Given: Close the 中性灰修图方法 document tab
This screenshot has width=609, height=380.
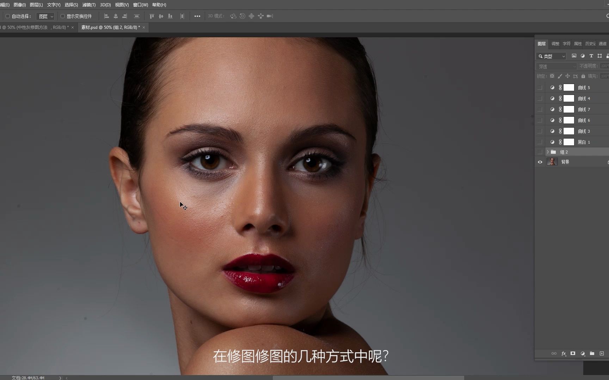Looking at the screenshot, I should tap(73, 27).
